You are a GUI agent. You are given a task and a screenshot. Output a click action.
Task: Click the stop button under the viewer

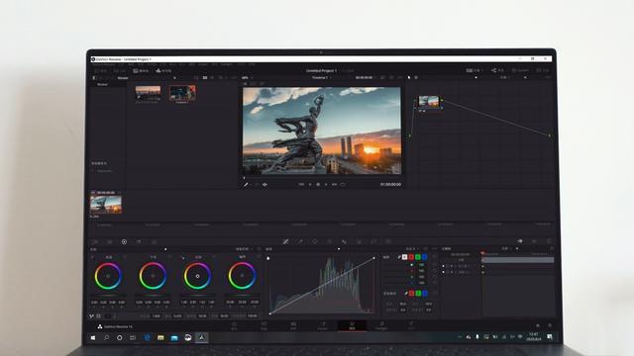point(318,185)
